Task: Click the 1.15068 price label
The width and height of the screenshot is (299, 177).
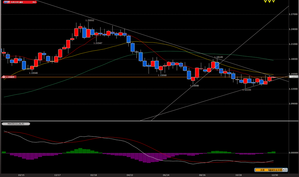Action: [162, 75]
